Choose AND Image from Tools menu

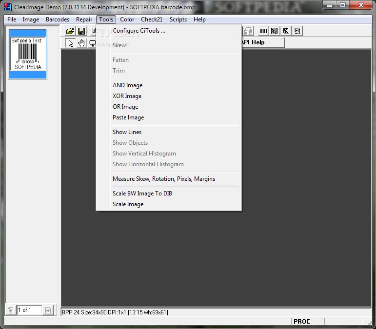coord(169,85)
